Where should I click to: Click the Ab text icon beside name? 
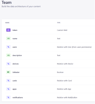click(x=8, y=39)
